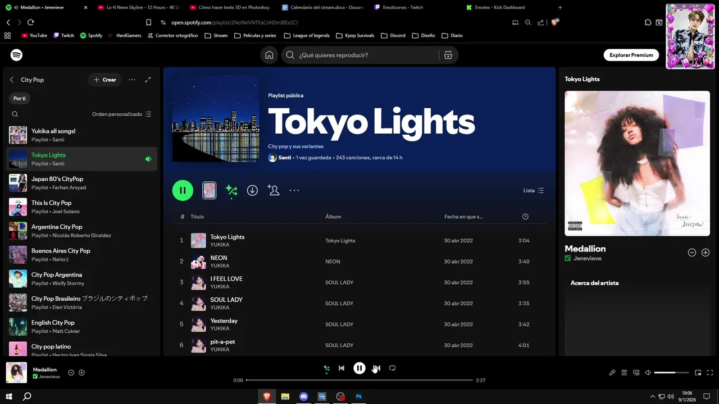719x404 pixels.
Task: Open the play queue
Action: pos(624,373)
